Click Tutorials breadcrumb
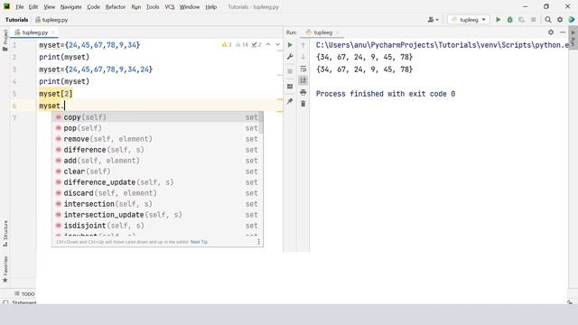578x325 pixels. (x=16, y=20)
